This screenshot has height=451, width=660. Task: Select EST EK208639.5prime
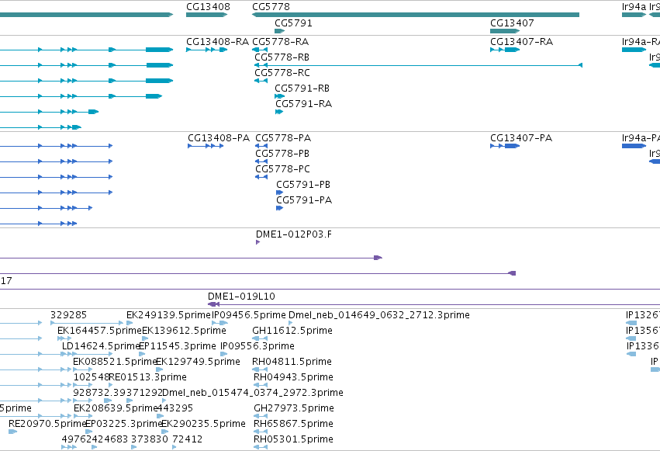click(x=116, y=408)
